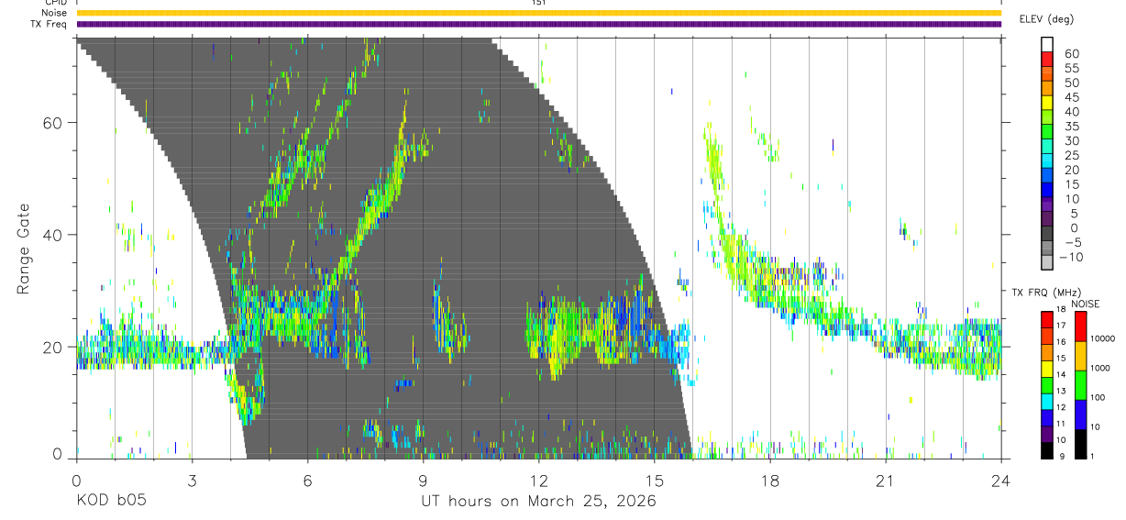The image size is (1126, 520).
Task: Click the 'TX Freq' row label at top left
Action: point(50,24)
